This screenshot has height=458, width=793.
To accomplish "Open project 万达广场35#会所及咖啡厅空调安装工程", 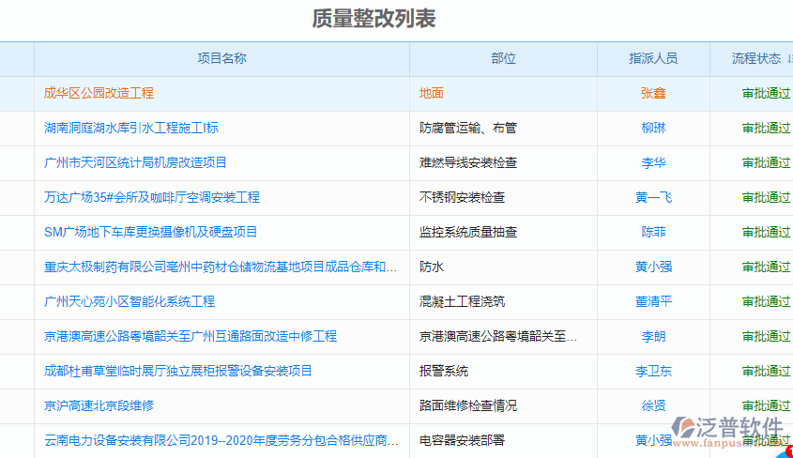I will tap(152, 197).
